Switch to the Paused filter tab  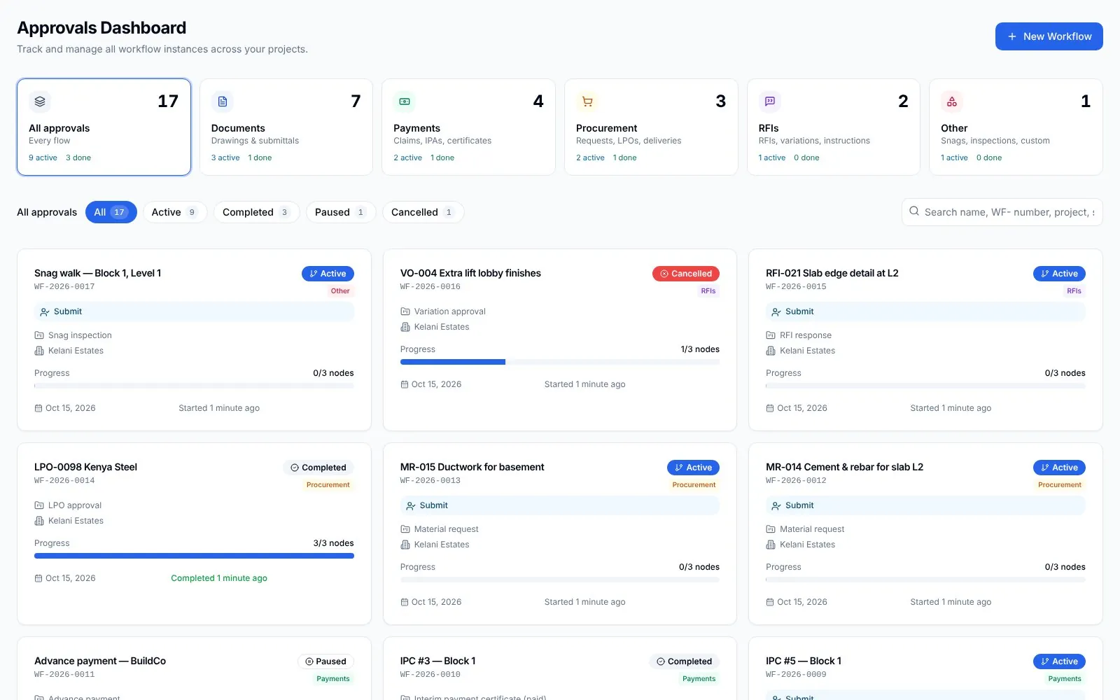(341, 212)
